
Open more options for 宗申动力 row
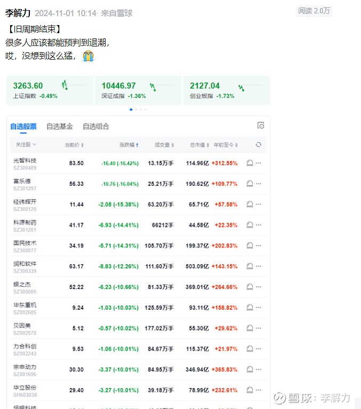click(x=259, y=369)
